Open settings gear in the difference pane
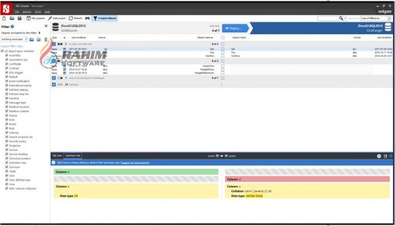This screenshot has width=395, height=226. click(379, 156)
